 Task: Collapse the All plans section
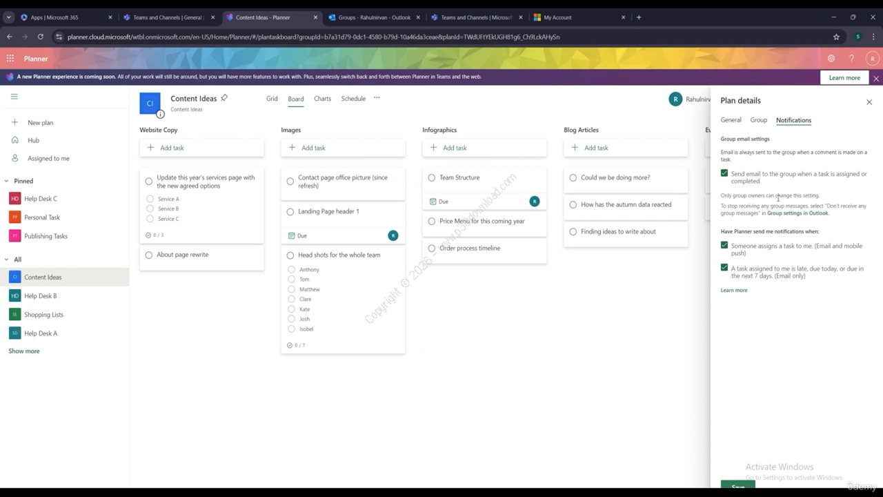[6, 260]
